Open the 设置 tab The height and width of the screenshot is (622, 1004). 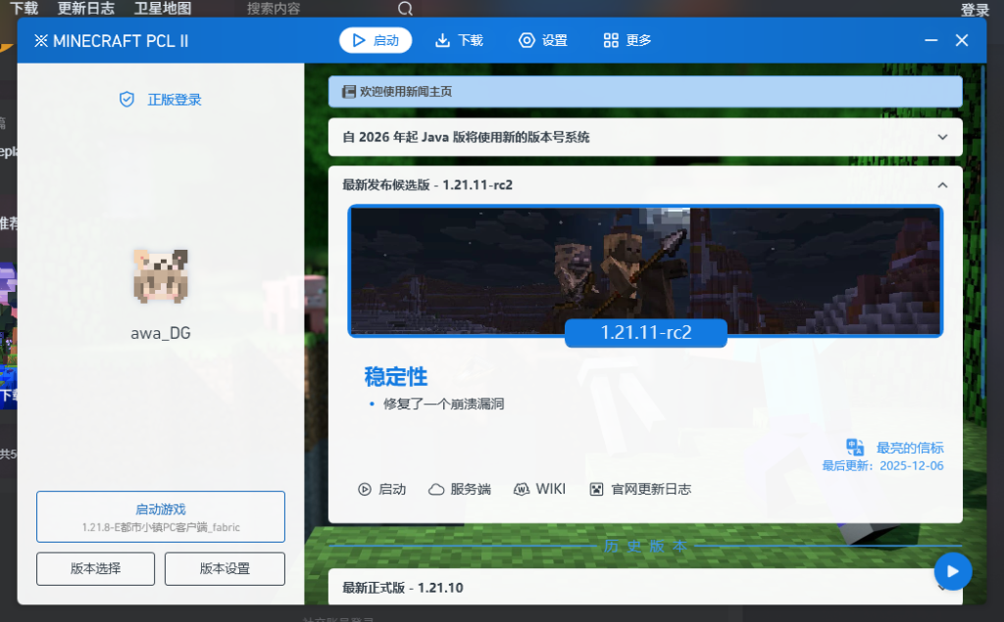pos(543,40)
